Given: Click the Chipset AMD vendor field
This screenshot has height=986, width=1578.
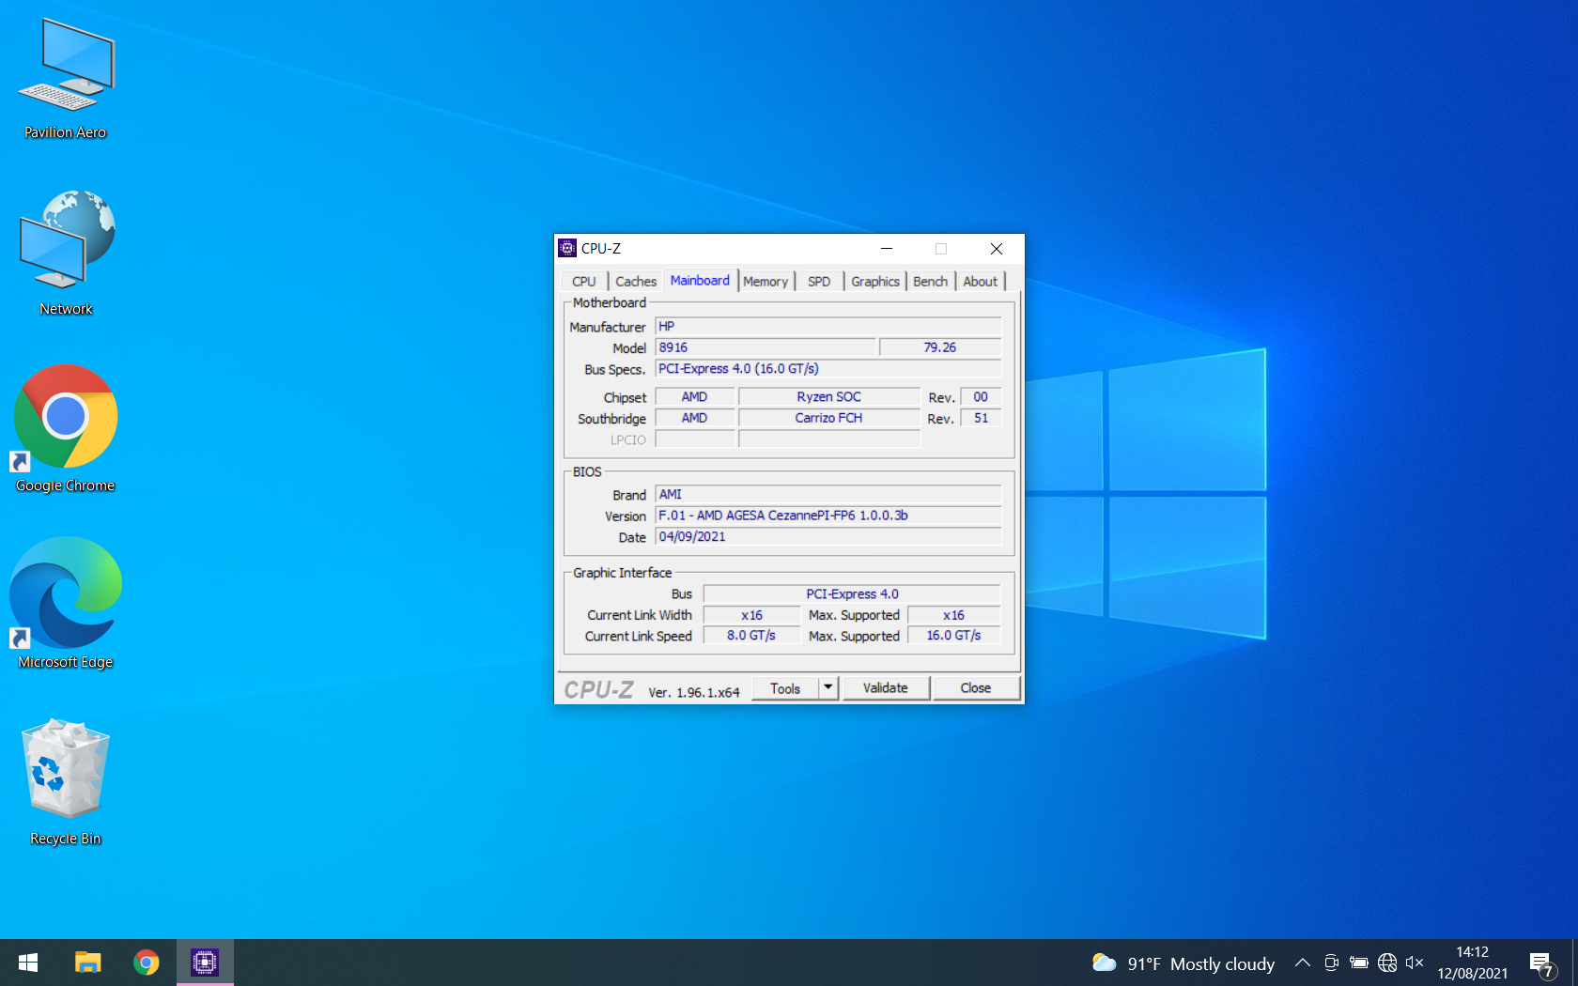Looking at the screenshot, I should point(695,397).
